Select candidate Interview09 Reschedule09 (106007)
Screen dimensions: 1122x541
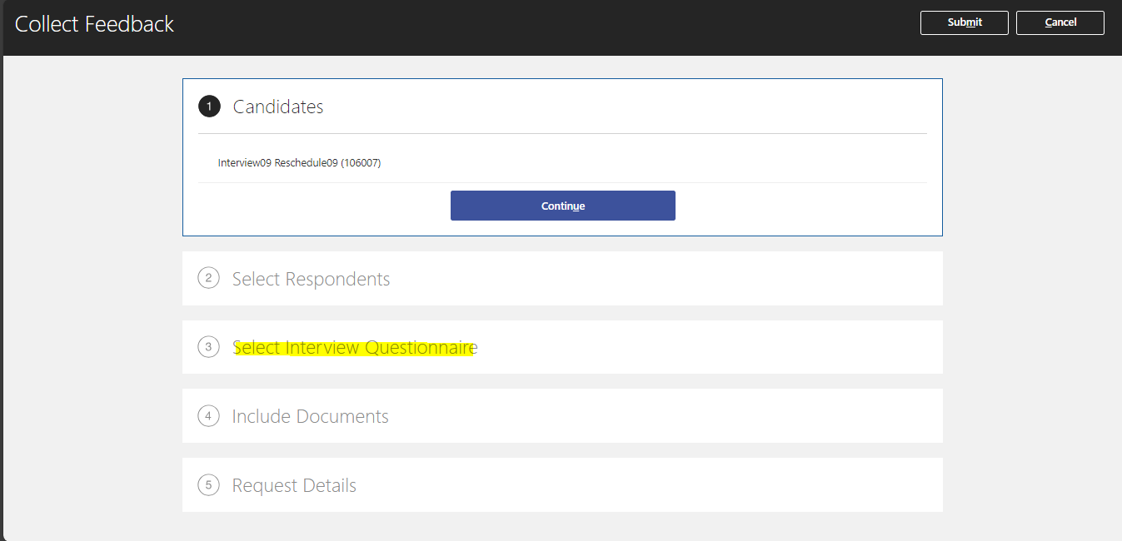coord(297,162)
